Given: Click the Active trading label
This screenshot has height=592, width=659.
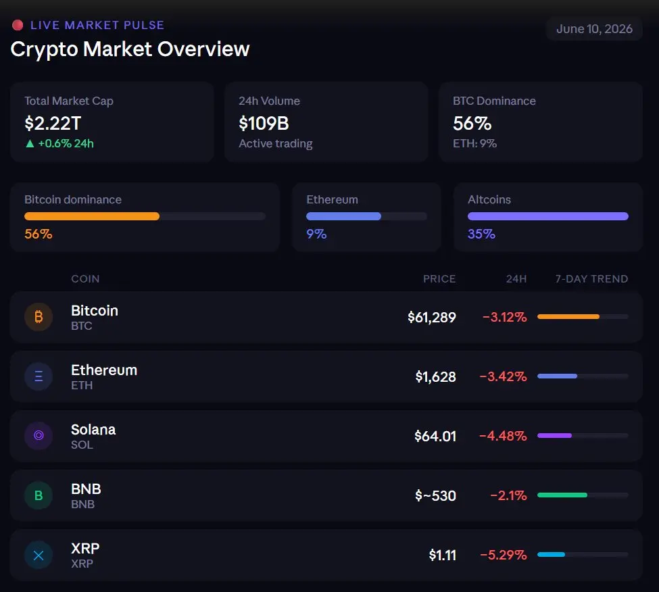Looking at the screenshot, I should 276,144.
